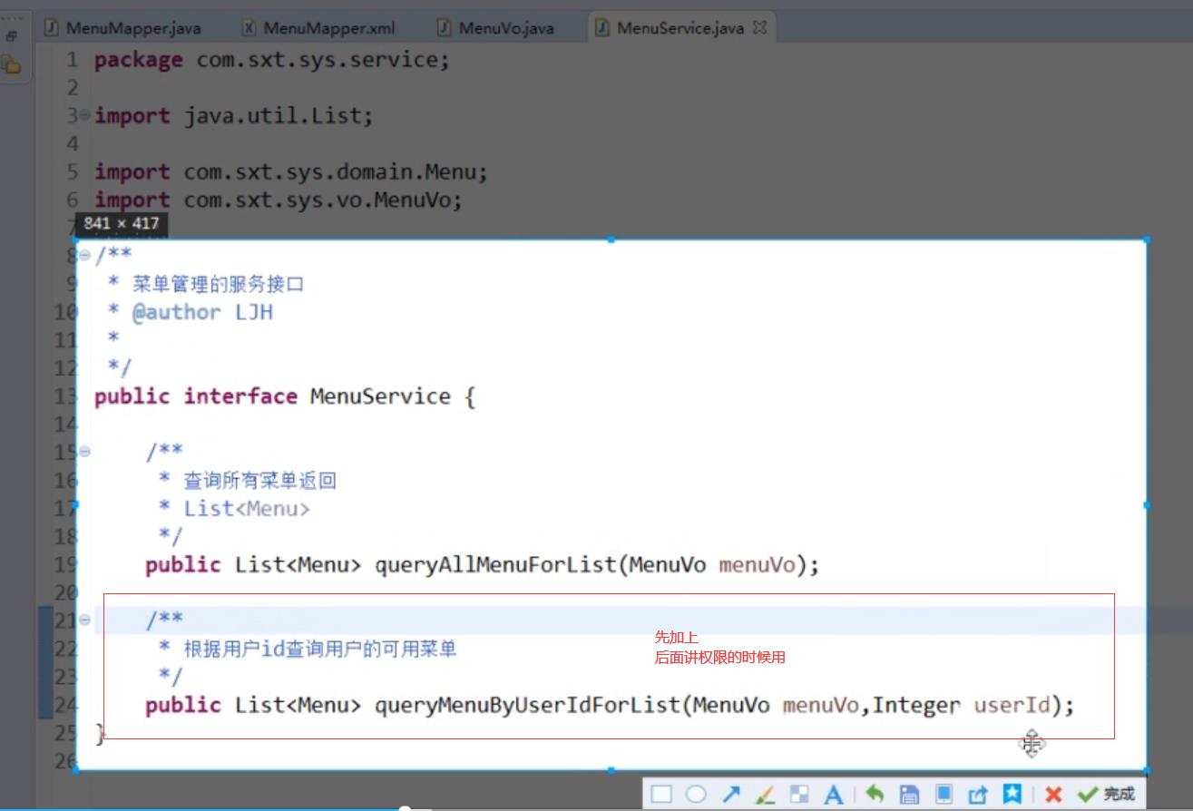
Task: Click the '@author LJH' comment text
Action: 202,312
